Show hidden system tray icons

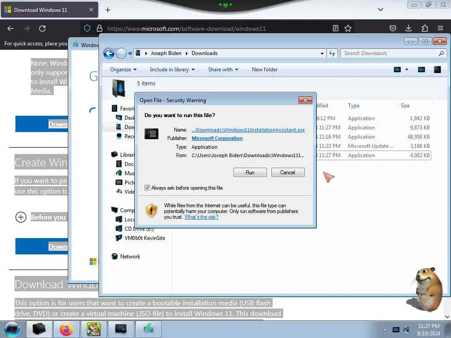click(385, 330)
